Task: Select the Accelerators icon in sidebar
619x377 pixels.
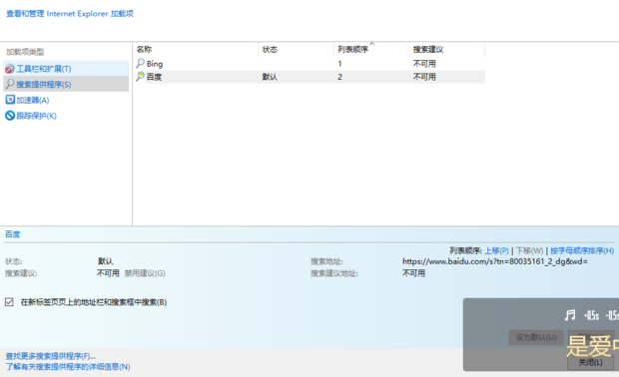Action: coord(10,100)
